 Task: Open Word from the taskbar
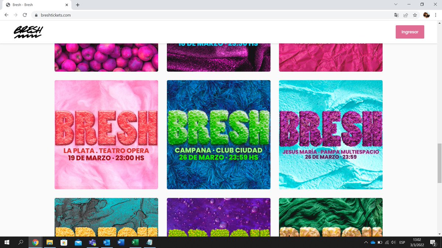click(120, 242)
